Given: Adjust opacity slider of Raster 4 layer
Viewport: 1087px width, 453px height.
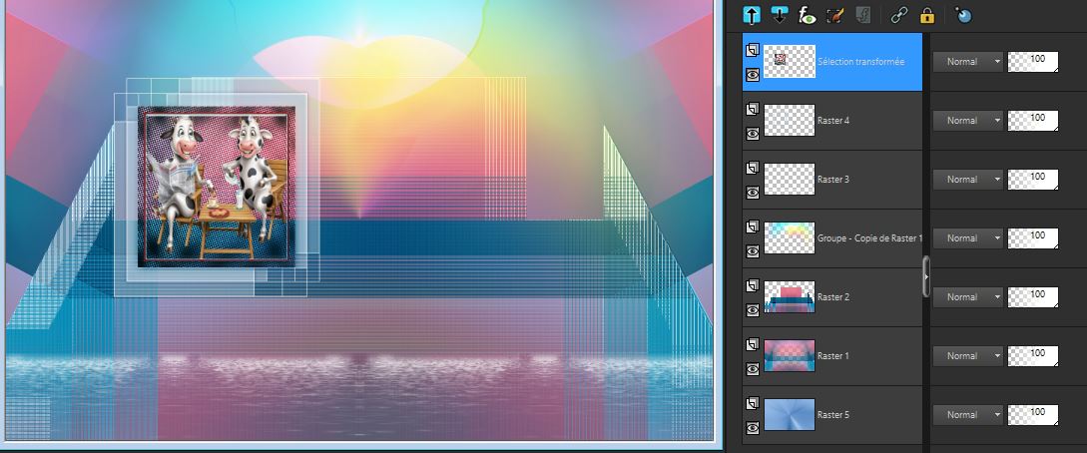Looking at the screenshot, I should [x=1033, y=121].
